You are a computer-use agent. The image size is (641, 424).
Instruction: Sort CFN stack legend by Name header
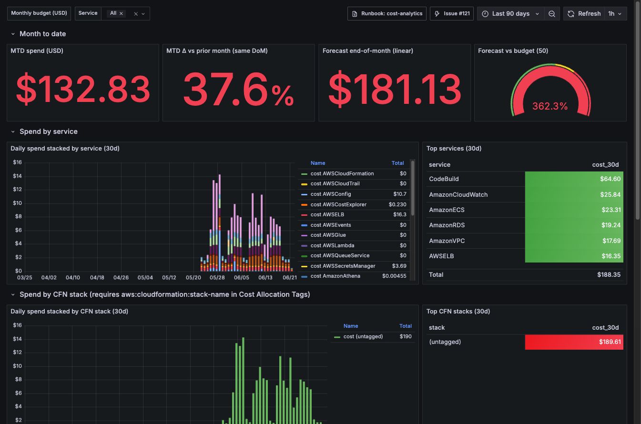coord(351,326)
